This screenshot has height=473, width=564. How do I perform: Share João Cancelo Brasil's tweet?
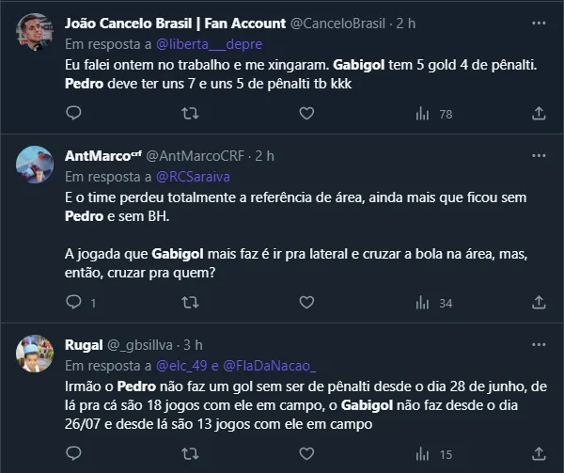click(x=539, y=114)
